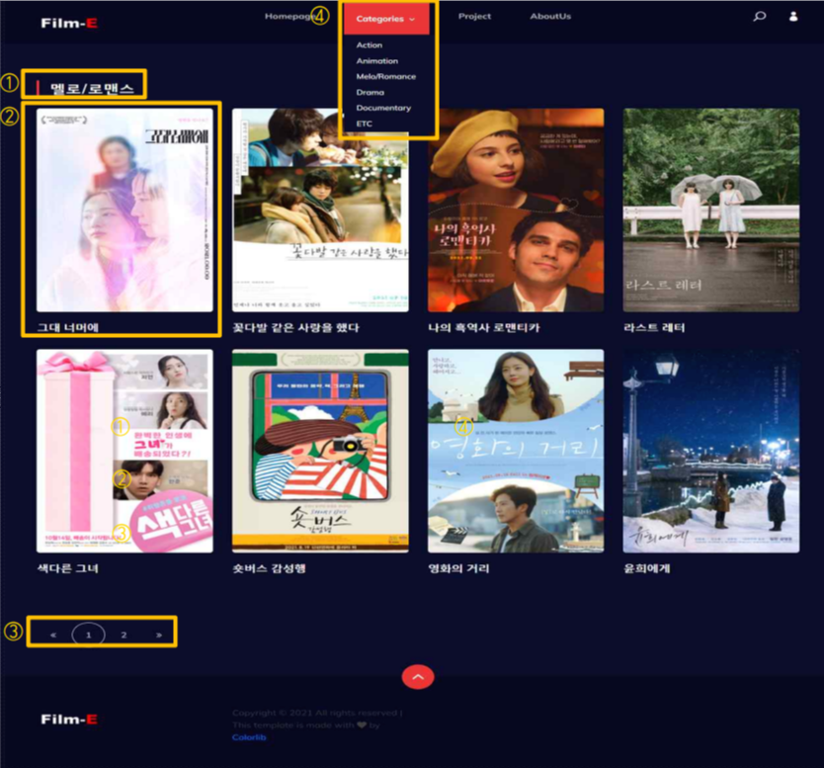The height and width of the screenshot is (768, 824).
Task: Select page 2 in pagination
Action: pyautogui.click(x=124, y=635)
